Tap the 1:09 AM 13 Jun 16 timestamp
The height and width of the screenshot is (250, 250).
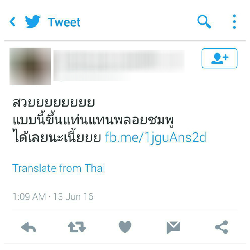pos(53,196)
